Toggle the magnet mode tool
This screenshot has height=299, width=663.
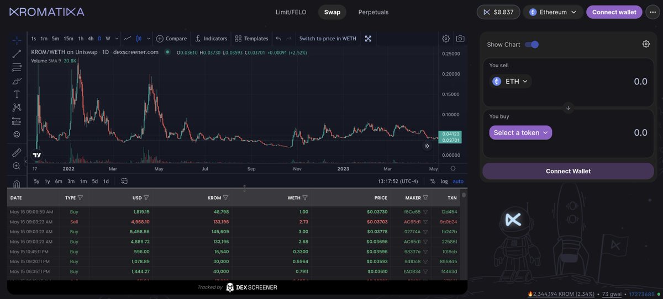pos(17,184)
